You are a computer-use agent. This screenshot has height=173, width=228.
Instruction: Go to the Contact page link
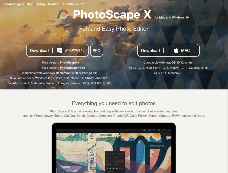click(54, 4)
